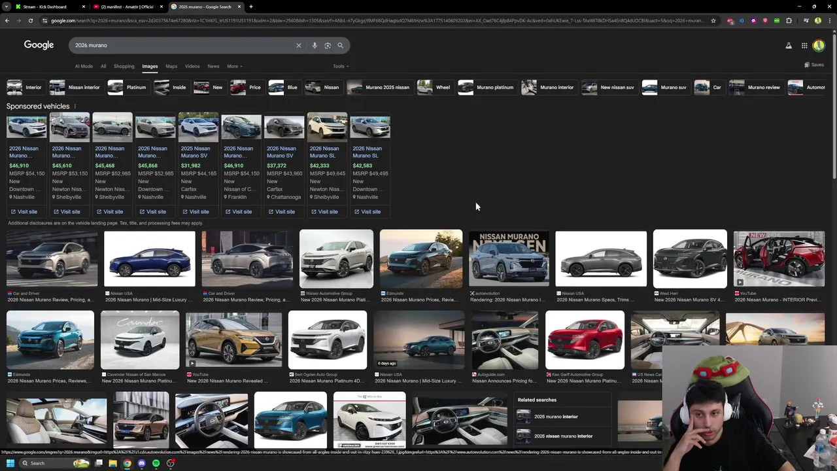The image size is (837, 471).
Task: Open the Chrome extensions puzzle icon
Action: (x=789, y=20)
